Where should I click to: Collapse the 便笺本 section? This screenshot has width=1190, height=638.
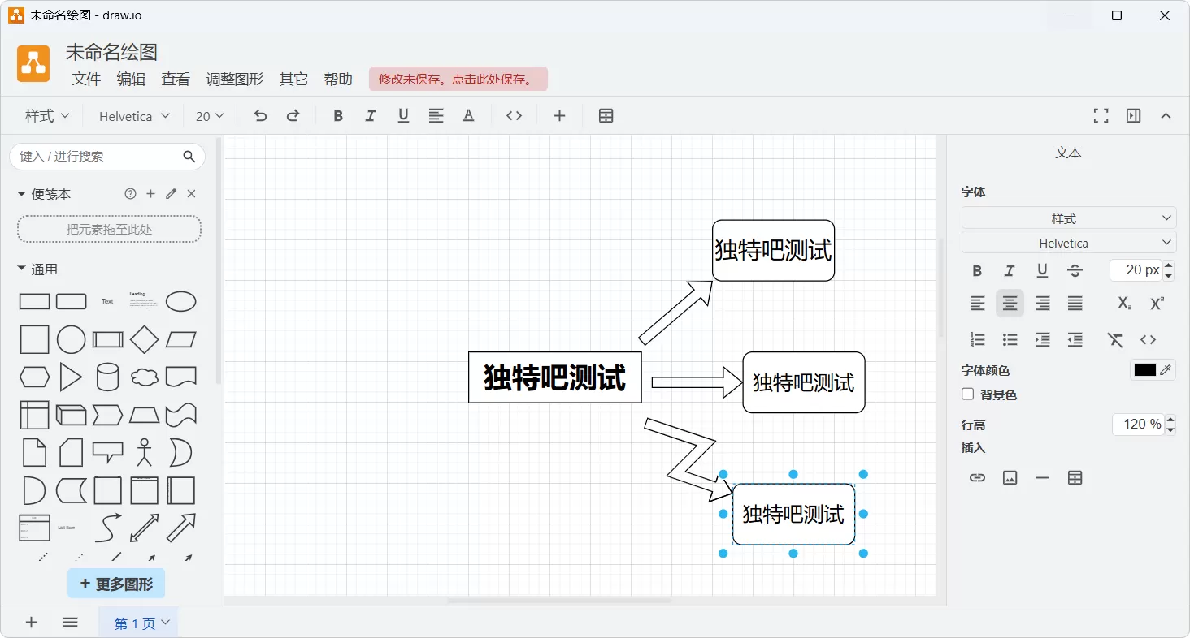pos(21,193)
